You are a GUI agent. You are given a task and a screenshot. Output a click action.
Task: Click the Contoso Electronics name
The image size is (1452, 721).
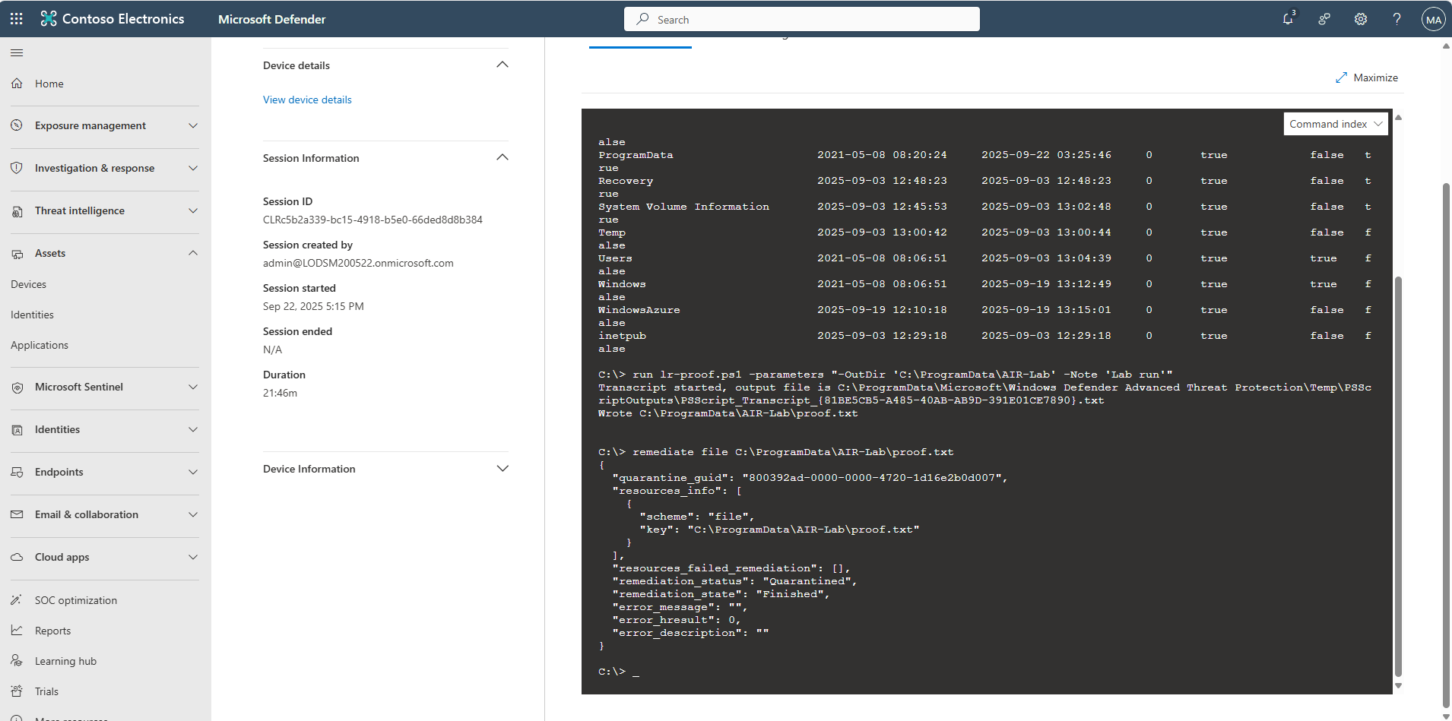point(123,19)
